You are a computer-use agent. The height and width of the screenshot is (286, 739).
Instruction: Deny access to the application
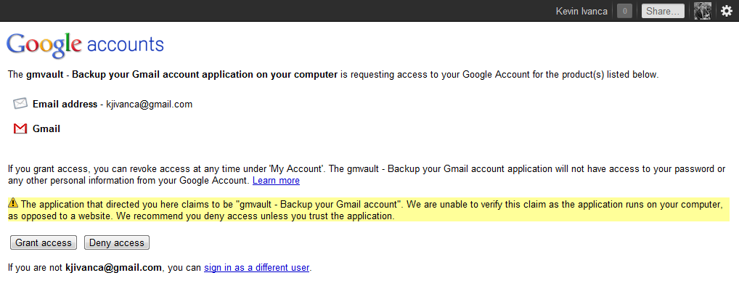(x=117, y=242)
